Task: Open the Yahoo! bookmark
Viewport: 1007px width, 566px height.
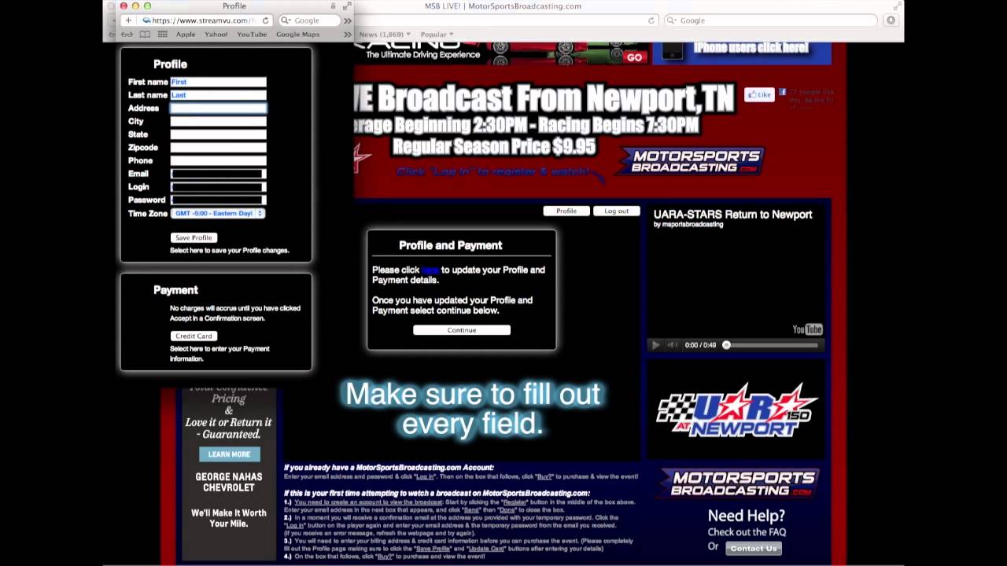Action: coord(216,35)
